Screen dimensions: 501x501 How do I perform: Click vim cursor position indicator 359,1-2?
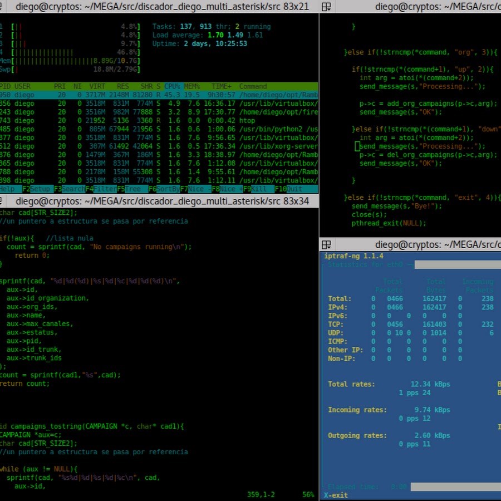click(261, 495)
